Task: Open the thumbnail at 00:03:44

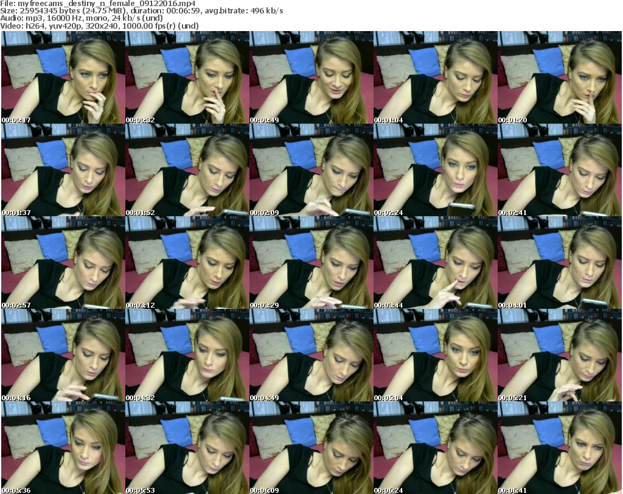Action: (x=434, y=263)
